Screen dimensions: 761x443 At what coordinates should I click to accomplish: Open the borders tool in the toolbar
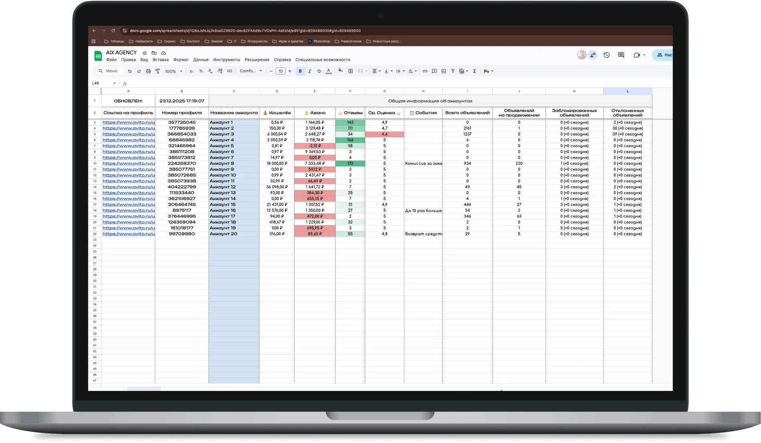tap(350, 71)
